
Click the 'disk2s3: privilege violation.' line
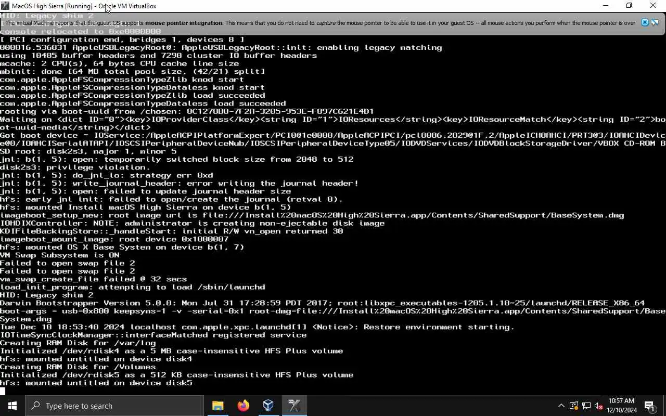point(75,167)
